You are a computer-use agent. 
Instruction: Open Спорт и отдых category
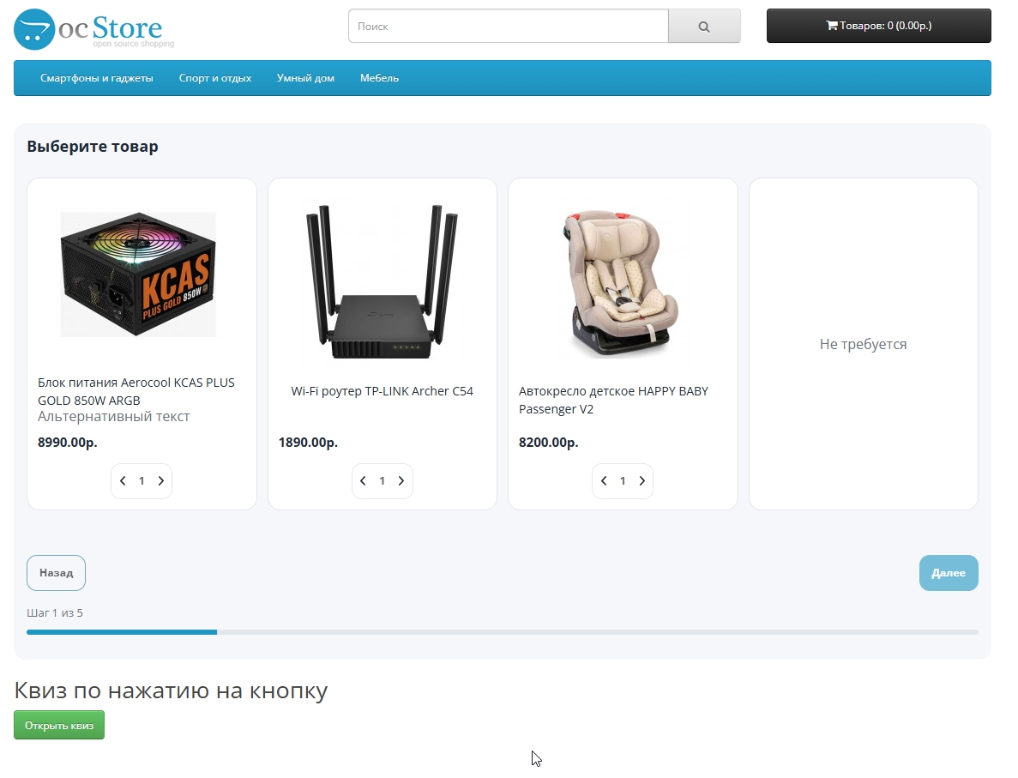click(x=214, y=78)
